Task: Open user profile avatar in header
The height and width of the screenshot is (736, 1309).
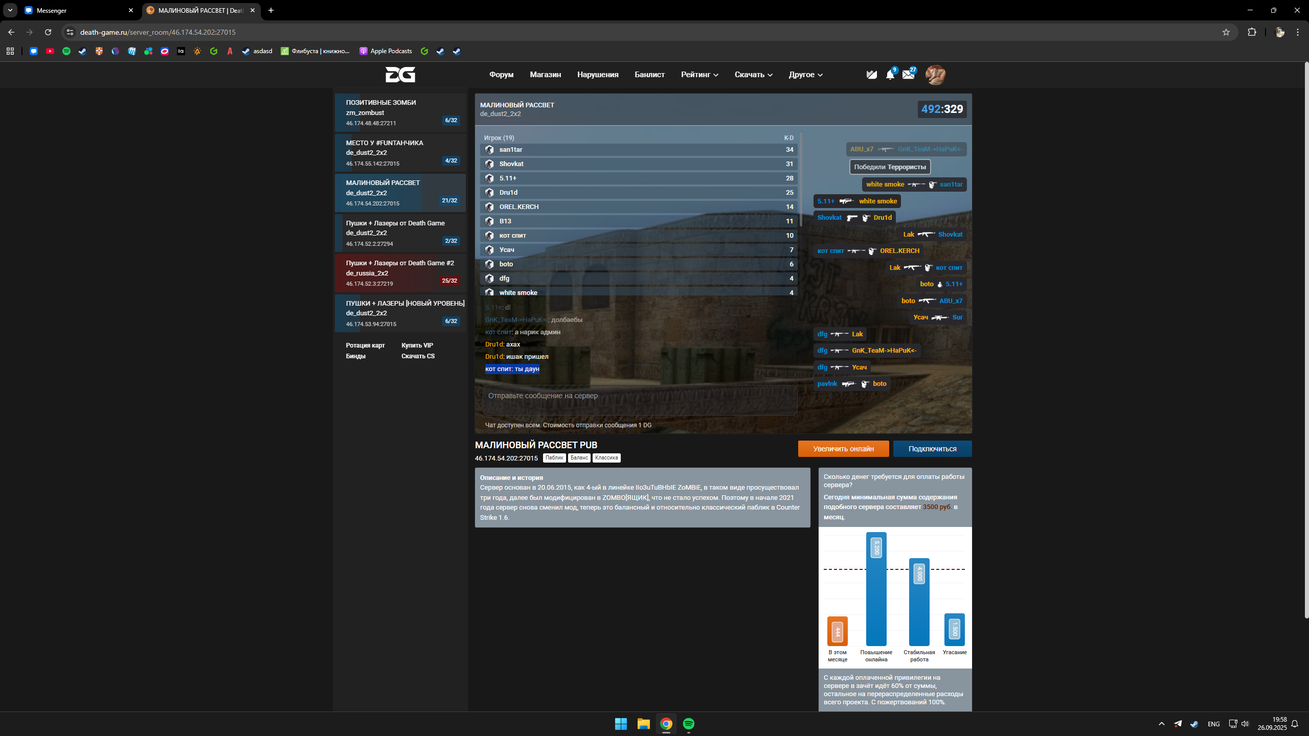Action: (935, 75)
